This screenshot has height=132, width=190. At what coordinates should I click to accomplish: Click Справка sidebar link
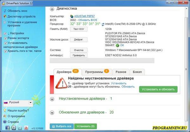(x=13, y=122)
